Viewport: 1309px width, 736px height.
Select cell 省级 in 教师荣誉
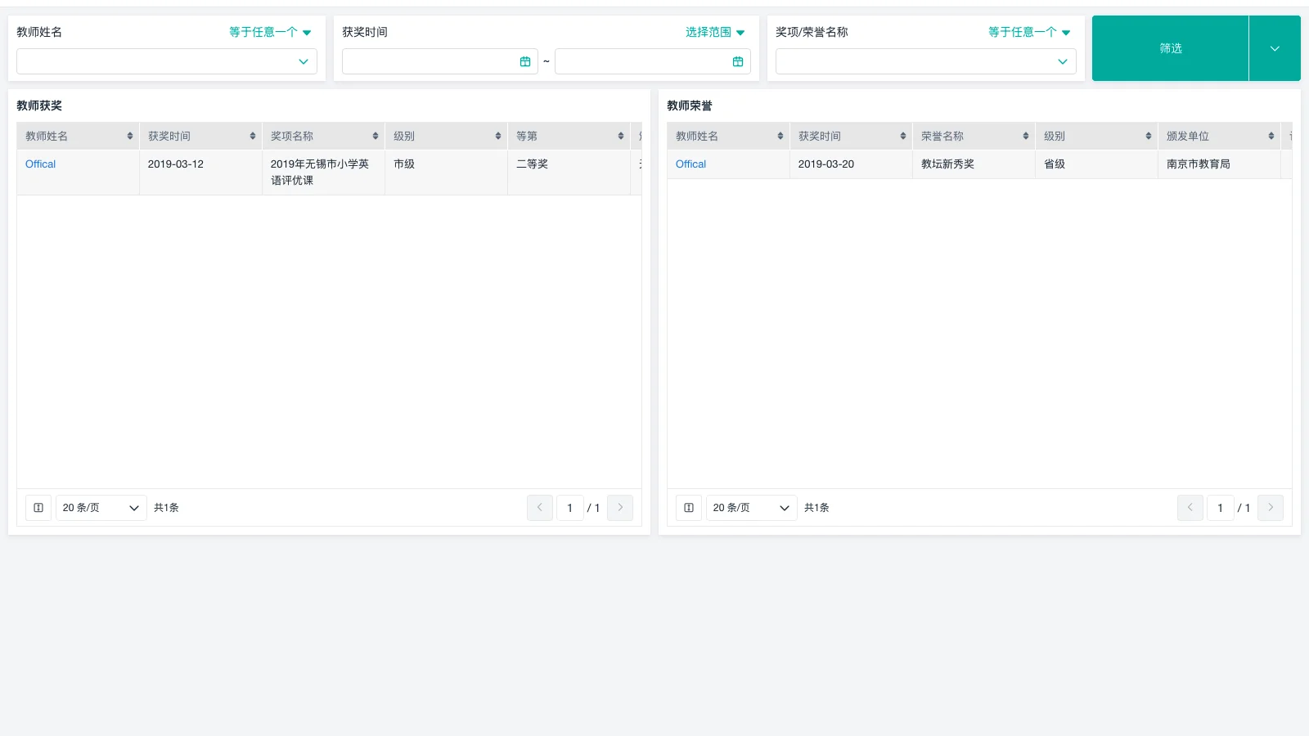[x=1096, y=164]
